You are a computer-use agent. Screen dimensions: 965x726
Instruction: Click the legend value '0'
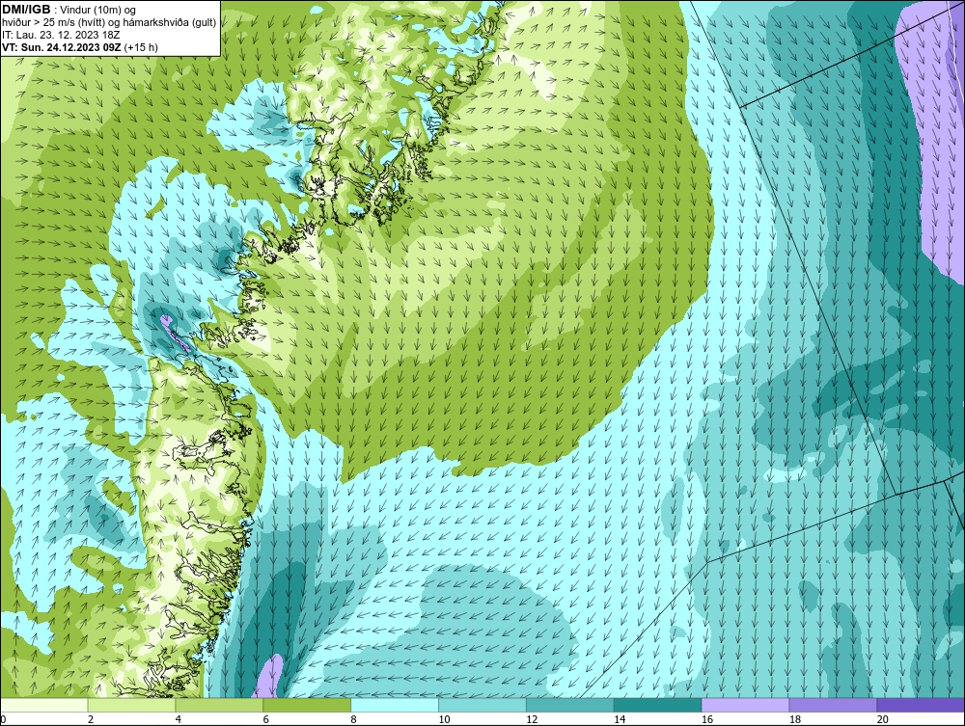click(4, 719)
